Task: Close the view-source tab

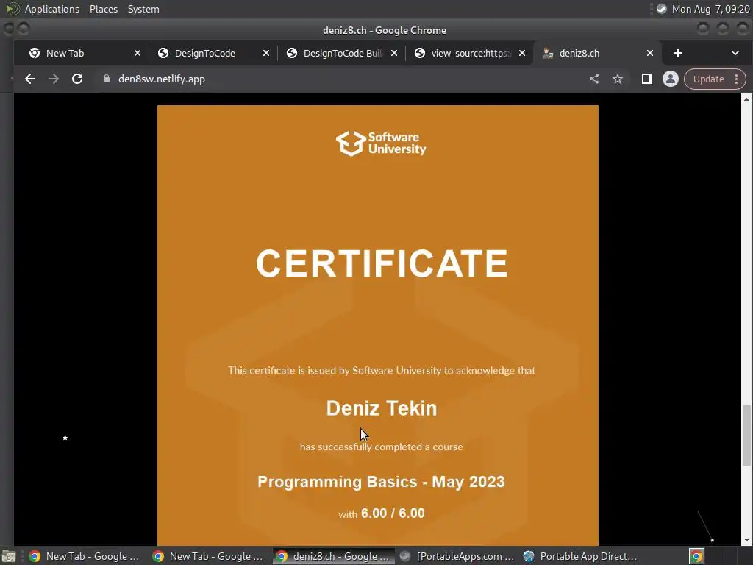Action: pyautogui.click(x=522, y=53)
